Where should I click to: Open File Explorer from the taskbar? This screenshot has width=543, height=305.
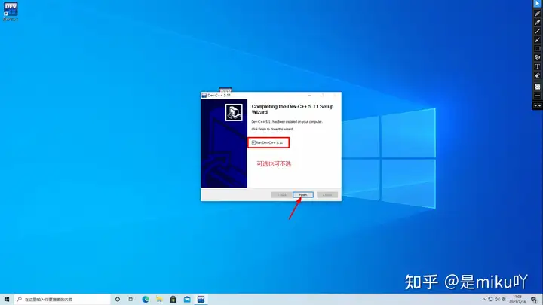point(159,300)
